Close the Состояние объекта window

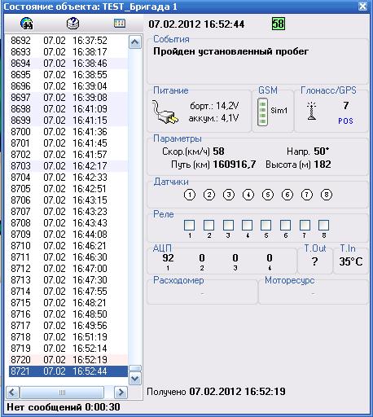coord(362,6)
